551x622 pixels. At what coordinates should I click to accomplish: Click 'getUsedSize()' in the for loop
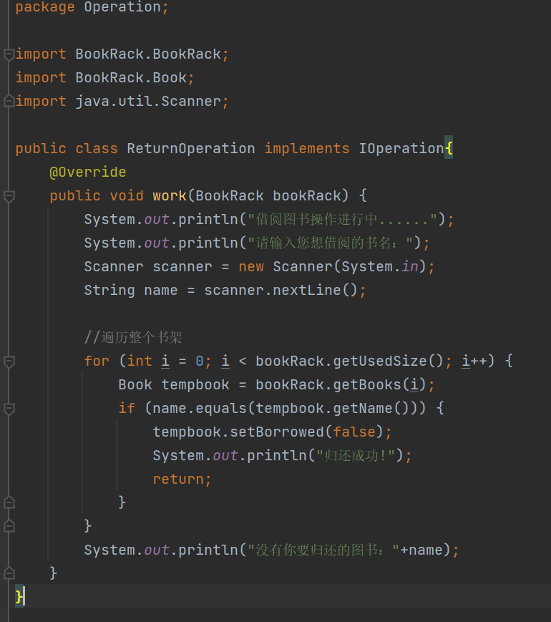tap(388, 361)
